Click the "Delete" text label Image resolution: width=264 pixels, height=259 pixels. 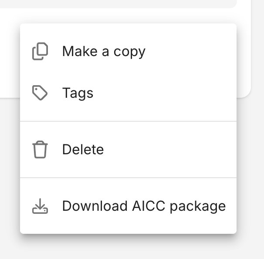click(x=83, y=149)
